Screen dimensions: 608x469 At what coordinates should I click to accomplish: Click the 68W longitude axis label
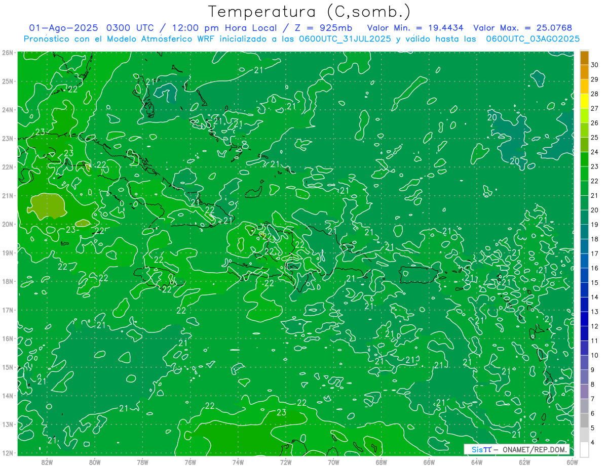pos(381,462)
